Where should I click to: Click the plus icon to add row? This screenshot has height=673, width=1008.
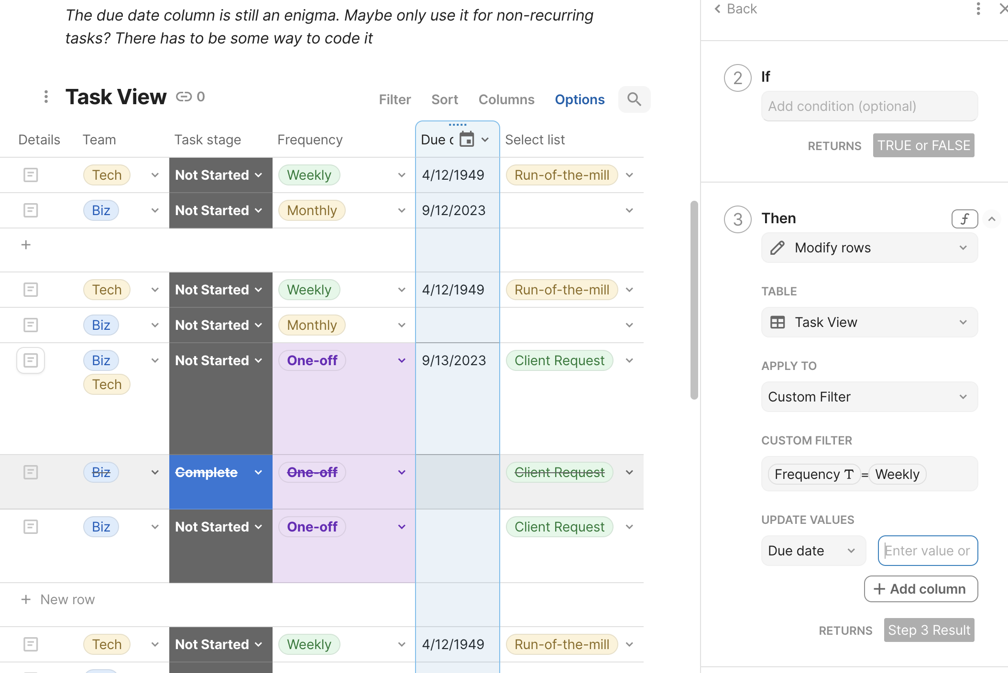pyautogui.click(x=26, y=245)
